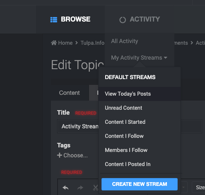Go to Tulpa.Info breadcrumb link

tap(92, 43)
